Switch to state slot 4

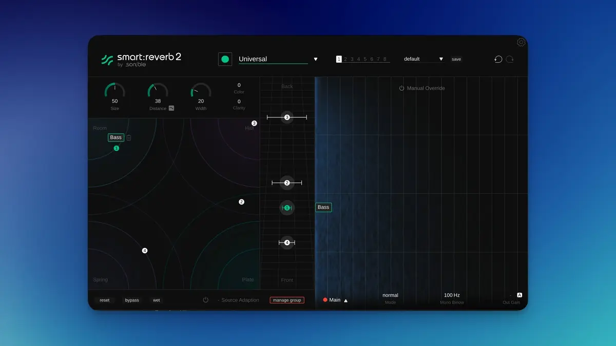[x=359, y=59]
